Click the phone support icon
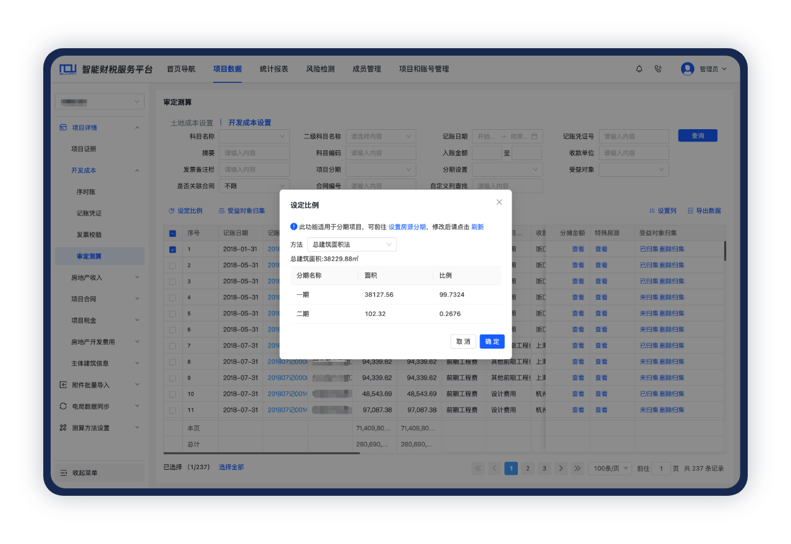This screenshot has width=791, height=544. coord(658,69)
